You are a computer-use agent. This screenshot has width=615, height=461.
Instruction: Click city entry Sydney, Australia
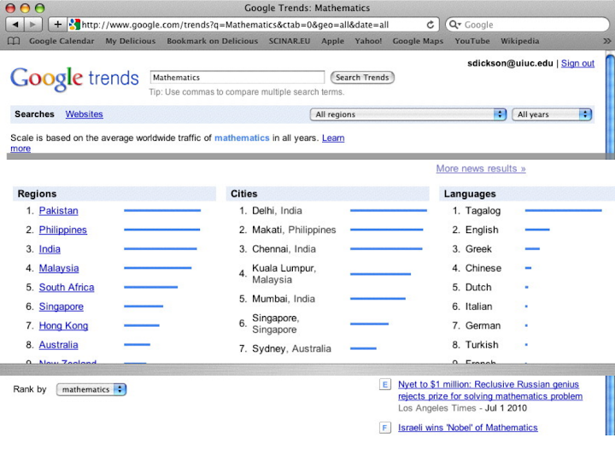coord(291,349)
